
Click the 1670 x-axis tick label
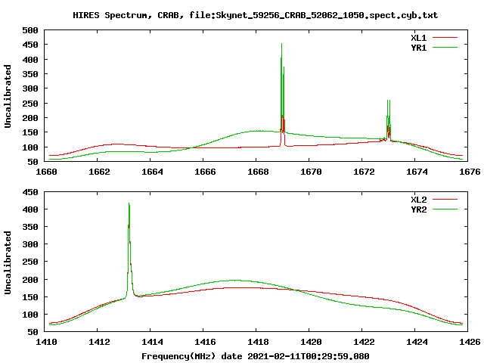[x=311, y=172]
